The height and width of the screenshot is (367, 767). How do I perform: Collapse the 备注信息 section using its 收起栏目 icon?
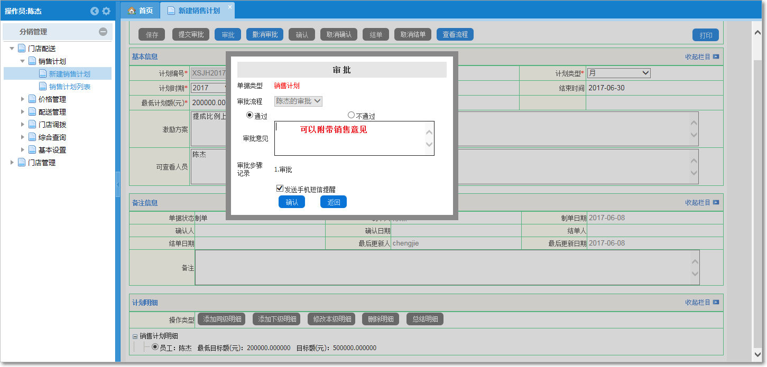point(716,202)
